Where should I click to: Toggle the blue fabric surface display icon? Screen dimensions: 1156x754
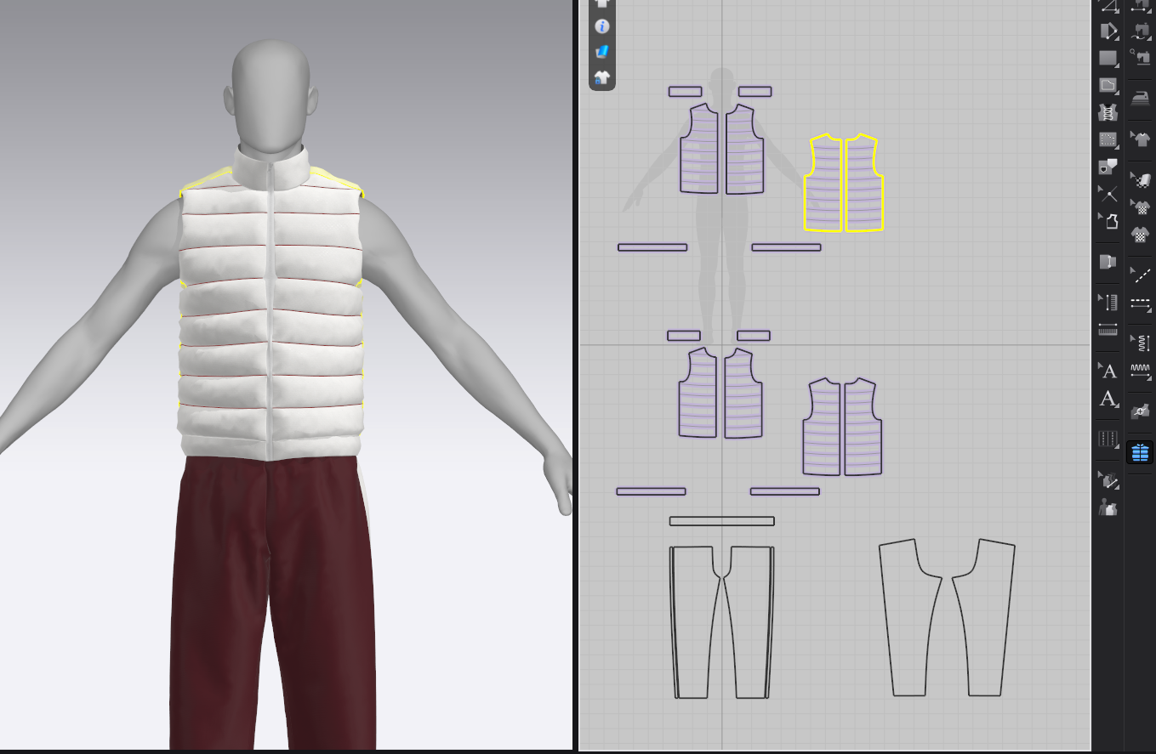coord(602,52)
